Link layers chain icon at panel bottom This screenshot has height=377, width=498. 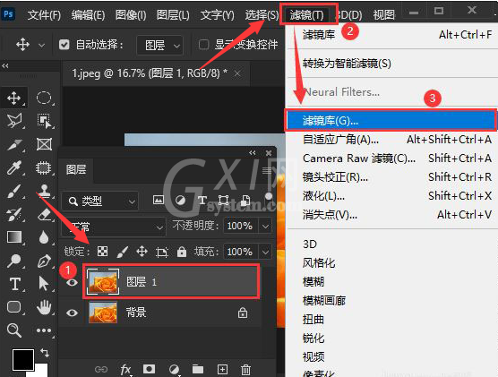pyautogui.click(x=101, y=369)
